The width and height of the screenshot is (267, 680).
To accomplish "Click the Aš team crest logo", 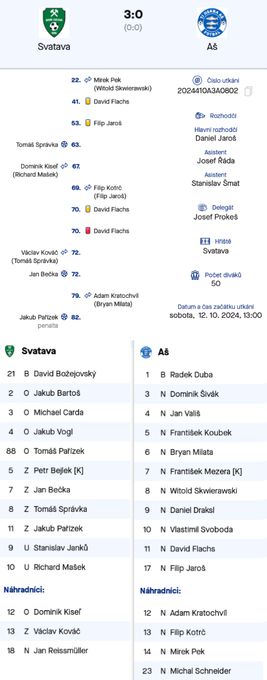I will tap(211, 23).
